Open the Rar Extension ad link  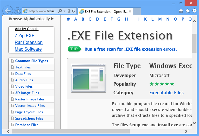(x=29, y=42)
